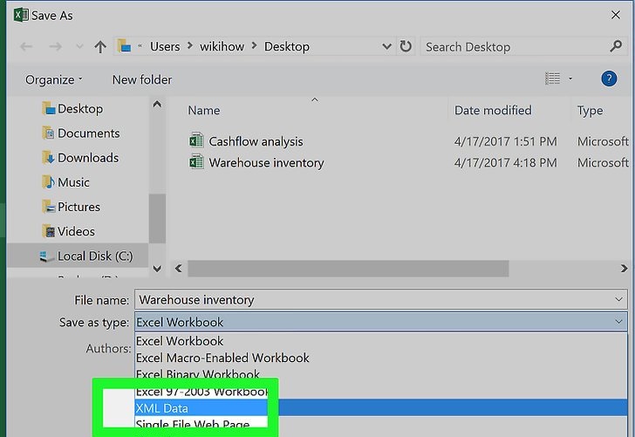Screen dimensions: 635x437
Task: Refresh the Desktop folder view
Action: pos(406,46)
